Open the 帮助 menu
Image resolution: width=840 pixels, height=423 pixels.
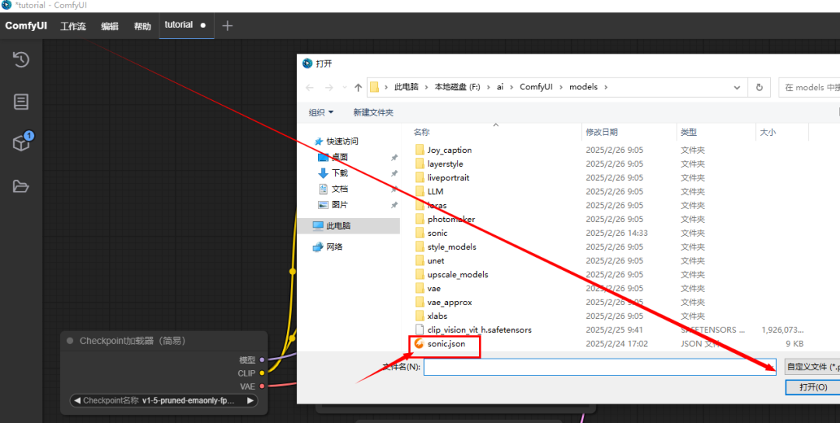pyautogui.click(x=142, y=26)
